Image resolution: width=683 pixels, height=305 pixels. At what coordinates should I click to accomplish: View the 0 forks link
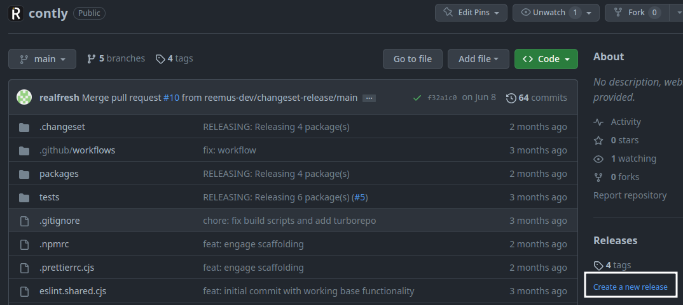(x=625, y=177)
